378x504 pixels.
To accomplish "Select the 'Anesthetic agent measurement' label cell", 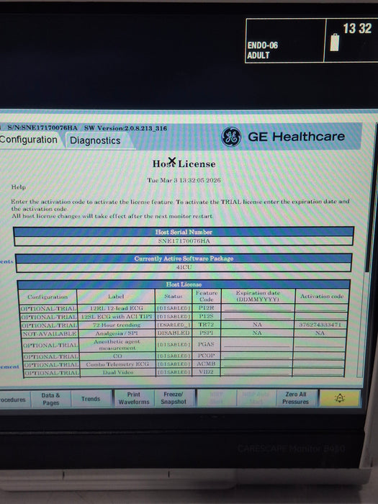I will (x=117, y=345).
